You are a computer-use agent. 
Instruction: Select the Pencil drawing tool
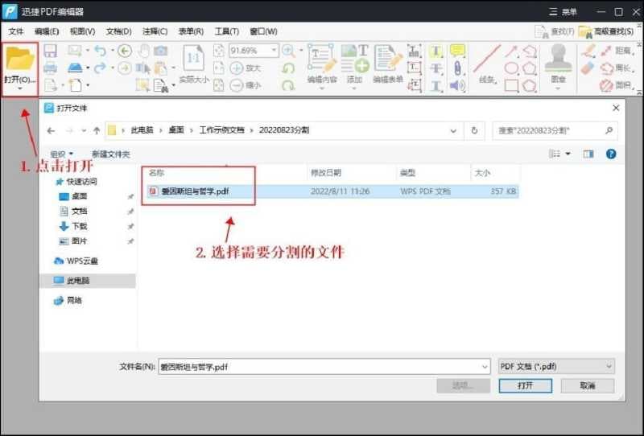(588, 51)
